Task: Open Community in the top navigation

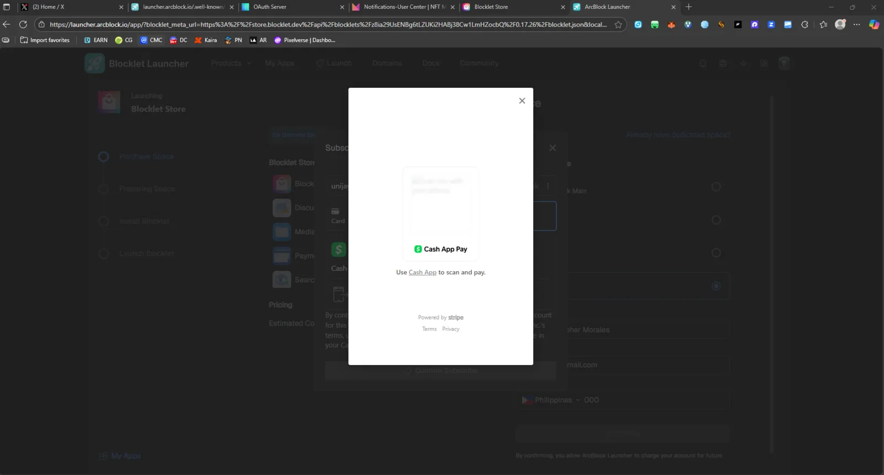Action: (479, 64)
